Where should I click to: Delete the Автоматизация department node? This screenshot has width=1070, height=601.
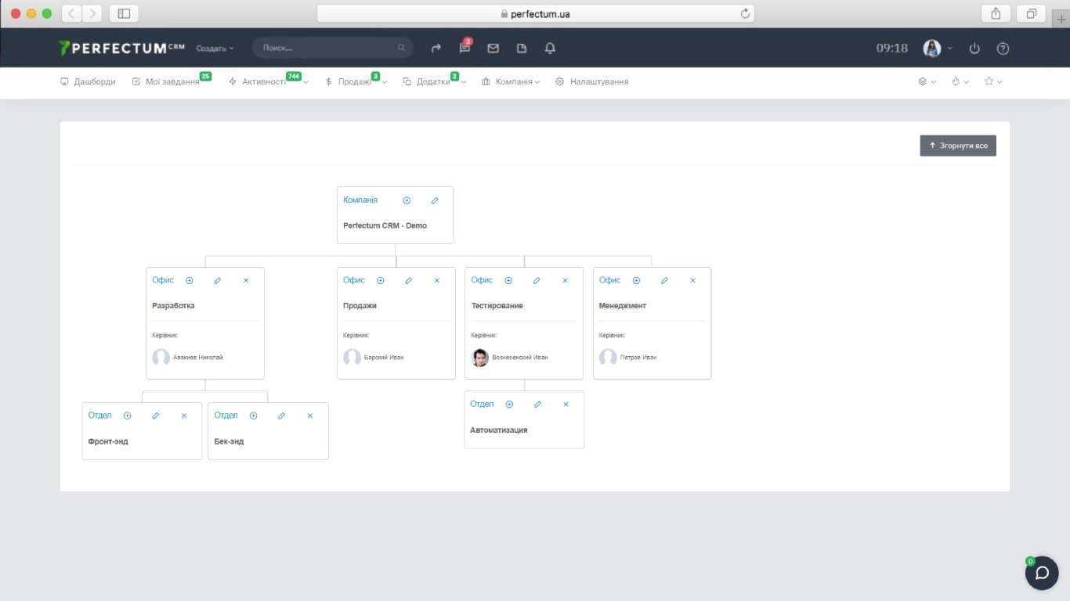(x=566, y=405)
